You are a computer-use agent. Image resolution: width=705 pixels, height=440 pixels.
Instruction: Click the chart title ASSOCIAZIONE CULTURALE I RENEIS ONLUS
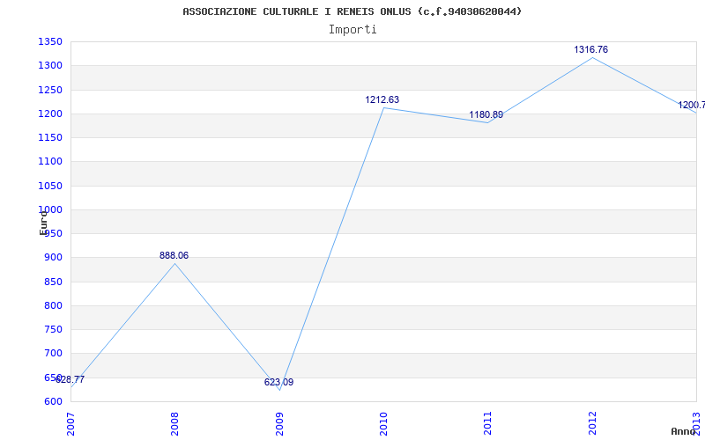pos(352,11)
